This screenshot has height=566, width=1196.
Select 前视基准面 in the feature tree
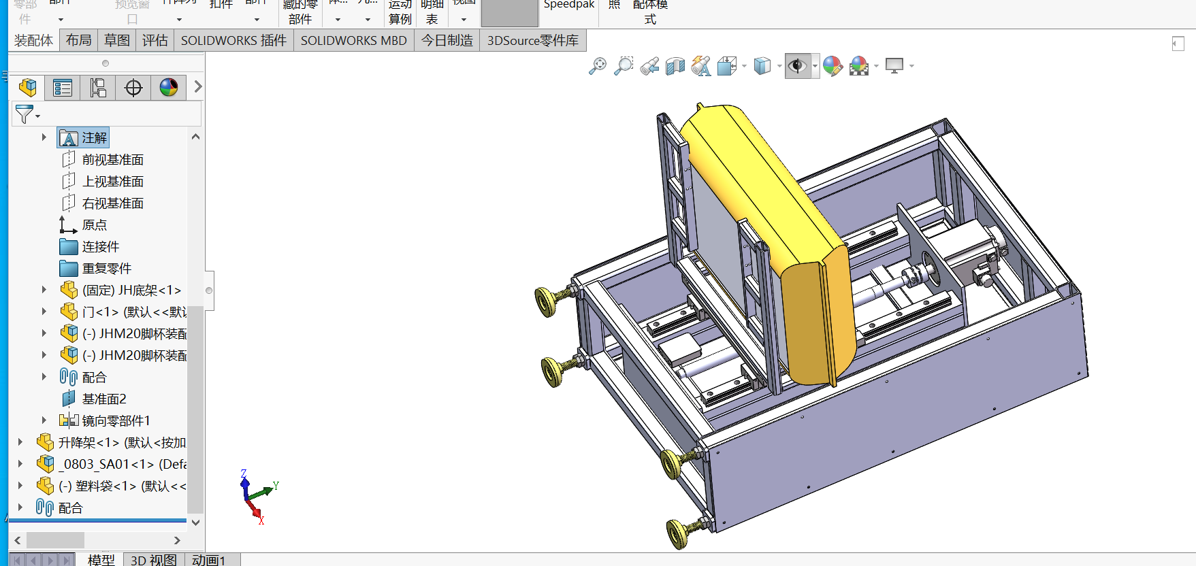tap(112, 160)
